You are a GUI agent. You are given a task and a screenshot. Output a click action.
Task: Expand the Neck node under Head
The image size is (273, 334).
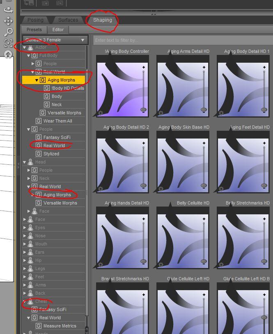tap(29, 179)
